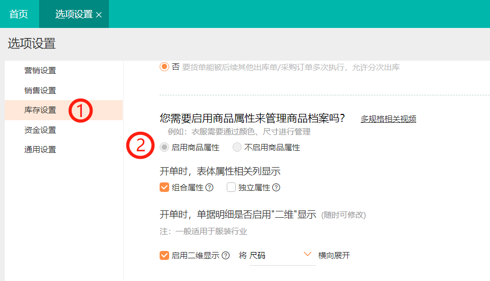Screen dimensions: 490x281
Task: Click the (随时可修改) hint text
Action: coord(344,215)
